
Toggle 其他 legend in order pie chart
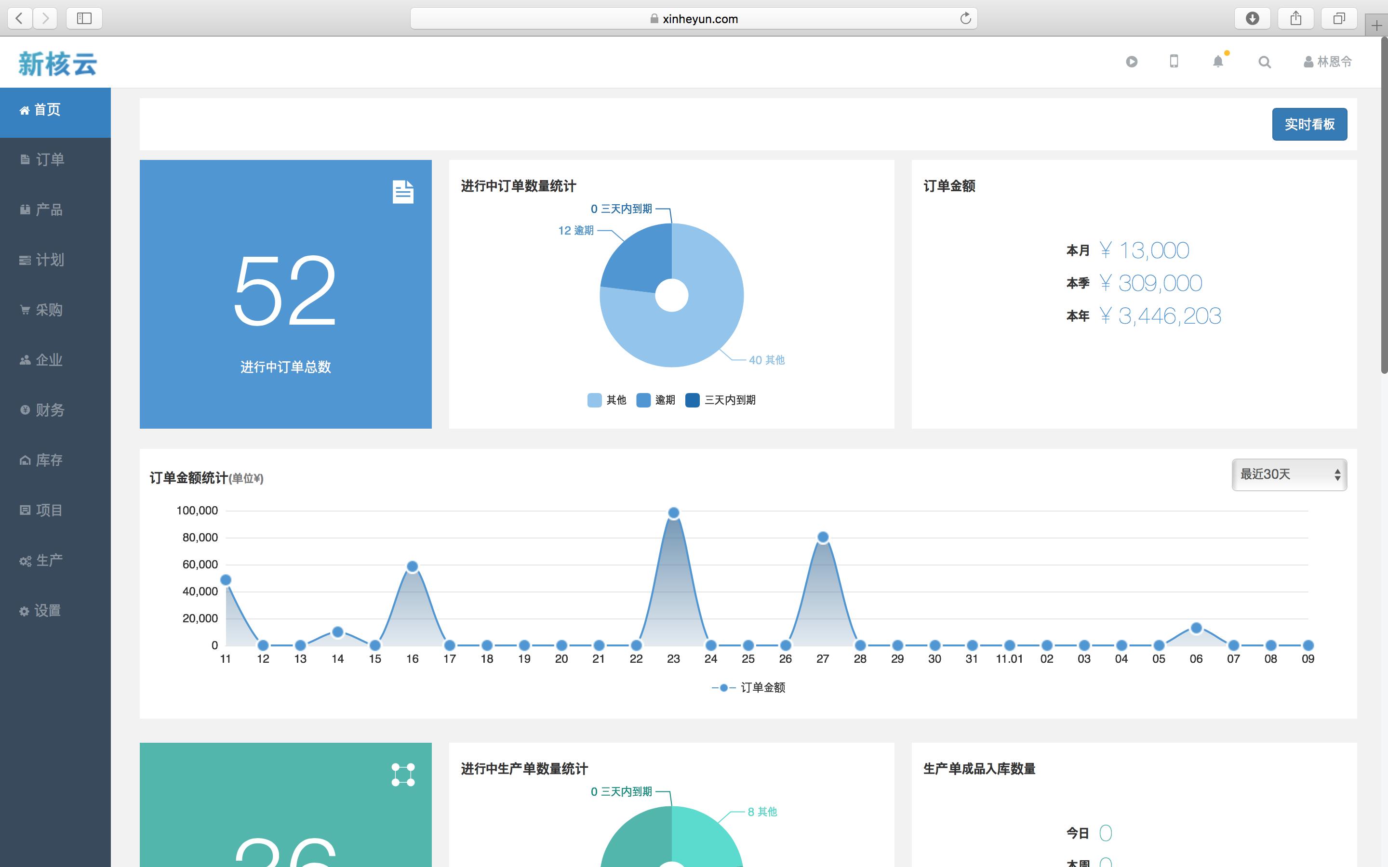607,400
